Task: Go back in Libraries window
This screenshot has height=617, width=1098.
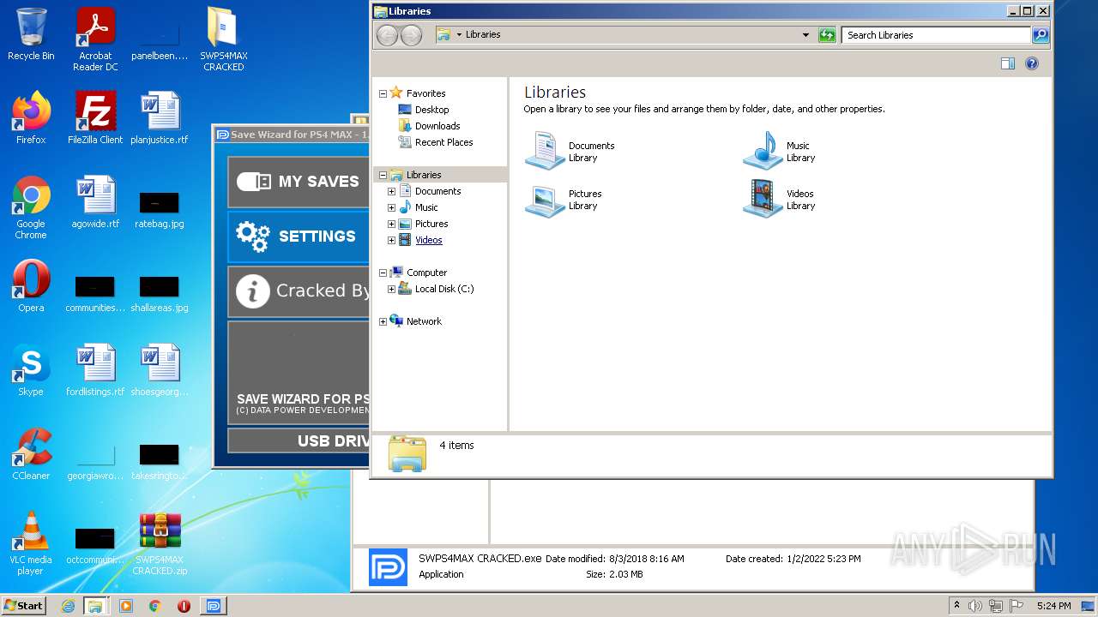Action: 387,35
